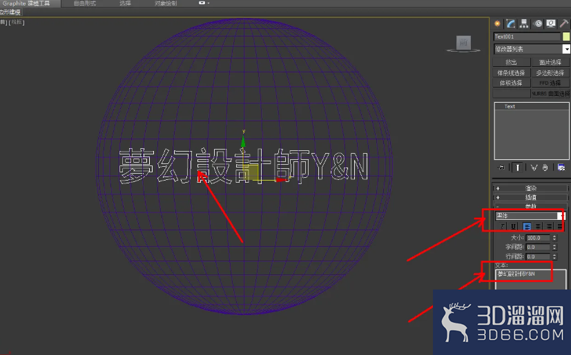This screenshot has width=571, height=355.
Task: Open the 黑体 font dropdown
Action: pyautogui.click(x=561, y=216)
